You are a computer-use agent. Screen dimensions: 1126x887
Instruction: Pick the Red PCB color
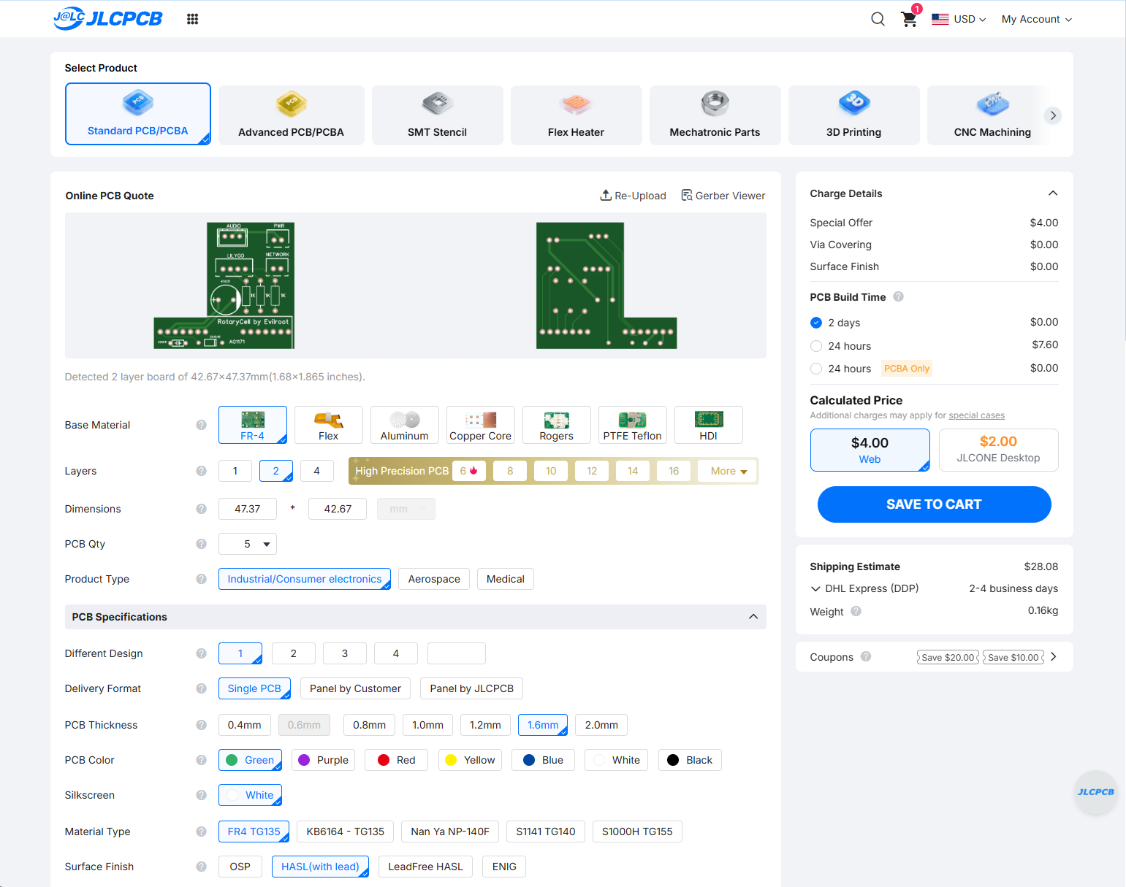(396, 760)
